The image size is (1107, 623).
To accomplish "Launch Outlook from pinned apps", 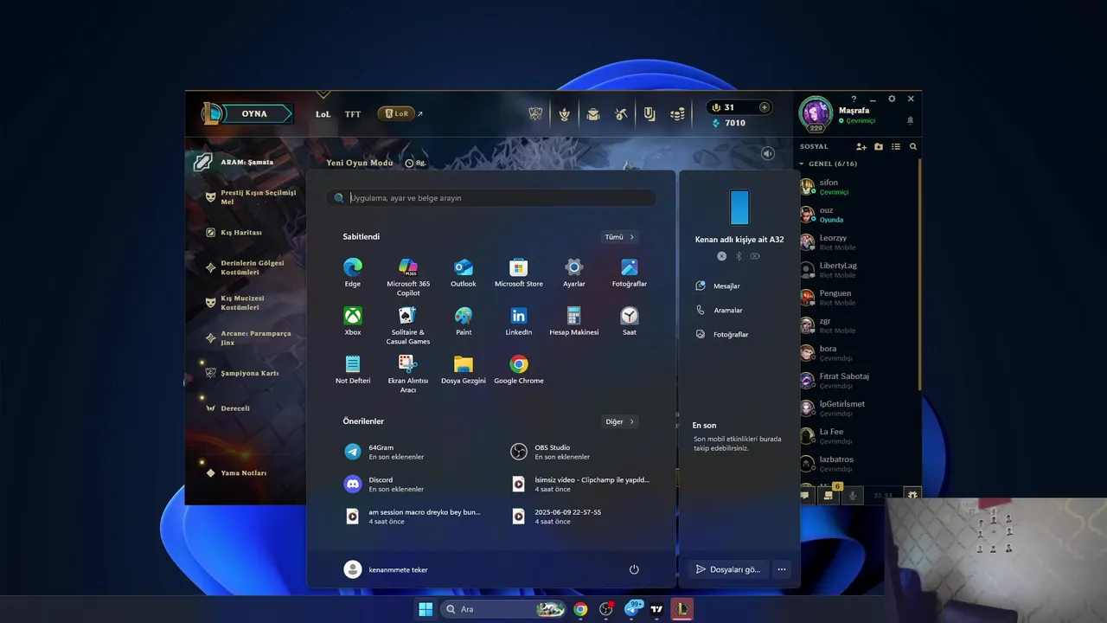I will [x=464, y=273].
